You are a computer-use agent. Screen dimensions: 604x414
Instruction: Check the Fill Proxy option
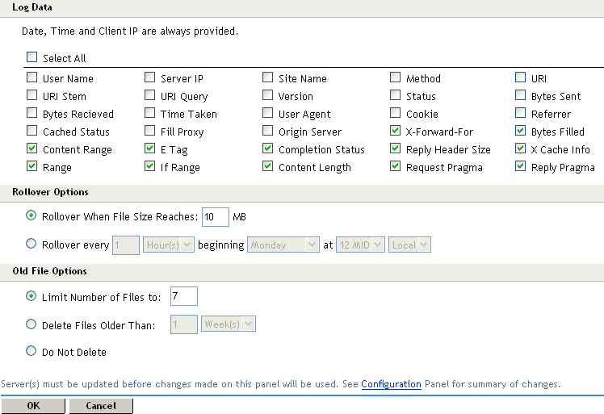(150, 131)
